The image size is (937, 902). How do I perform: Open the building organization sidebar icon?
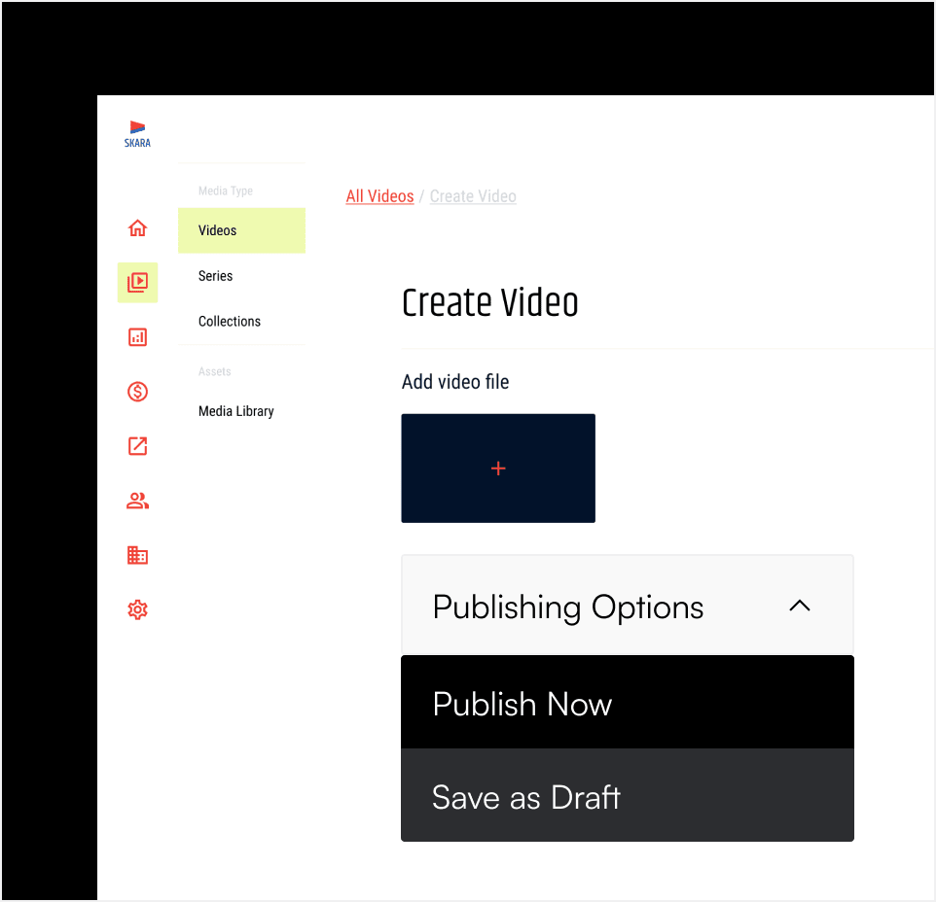(137, 555)
